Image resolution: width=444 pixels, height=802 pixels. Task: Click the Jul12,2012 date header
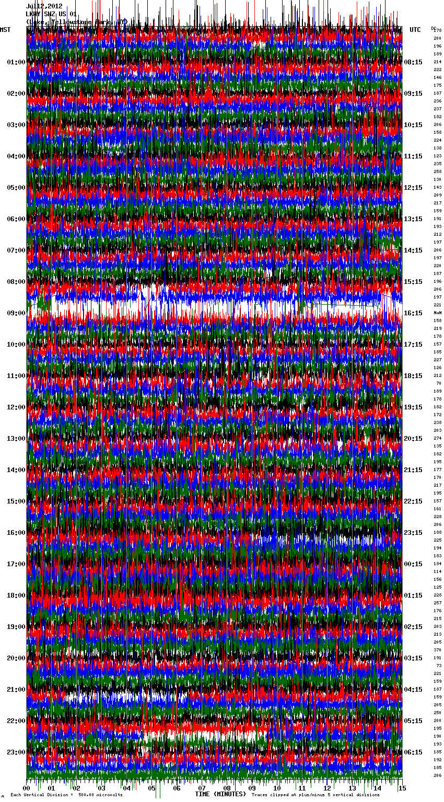[x=44, y=6]
